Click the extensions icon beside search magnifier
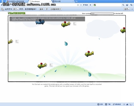The height and width of the screenshot is (106, 134). pos(127,5)
